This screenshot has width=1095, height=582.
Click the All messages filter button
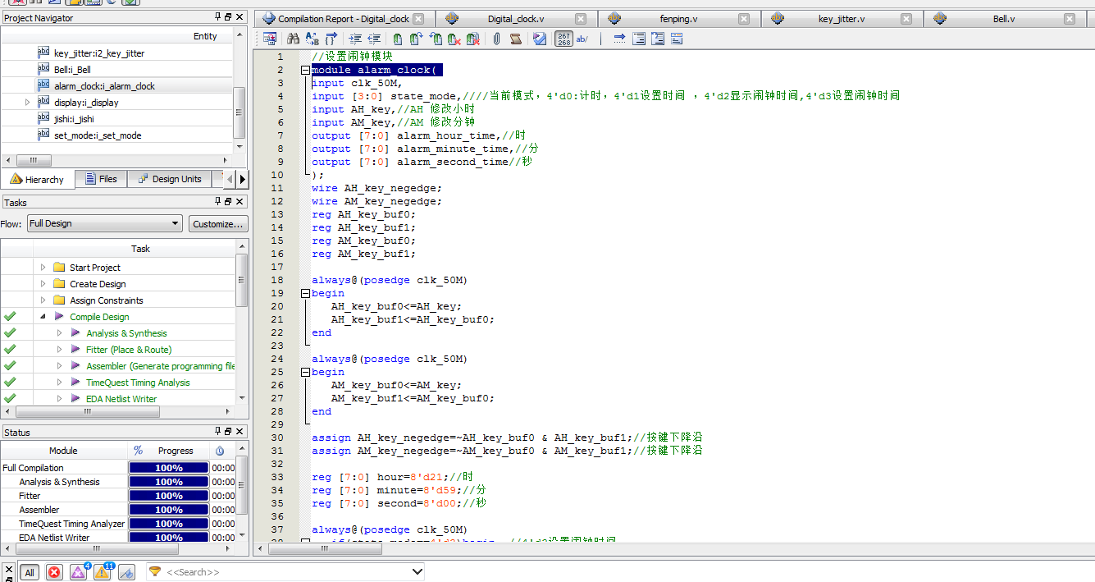(30, 572)
